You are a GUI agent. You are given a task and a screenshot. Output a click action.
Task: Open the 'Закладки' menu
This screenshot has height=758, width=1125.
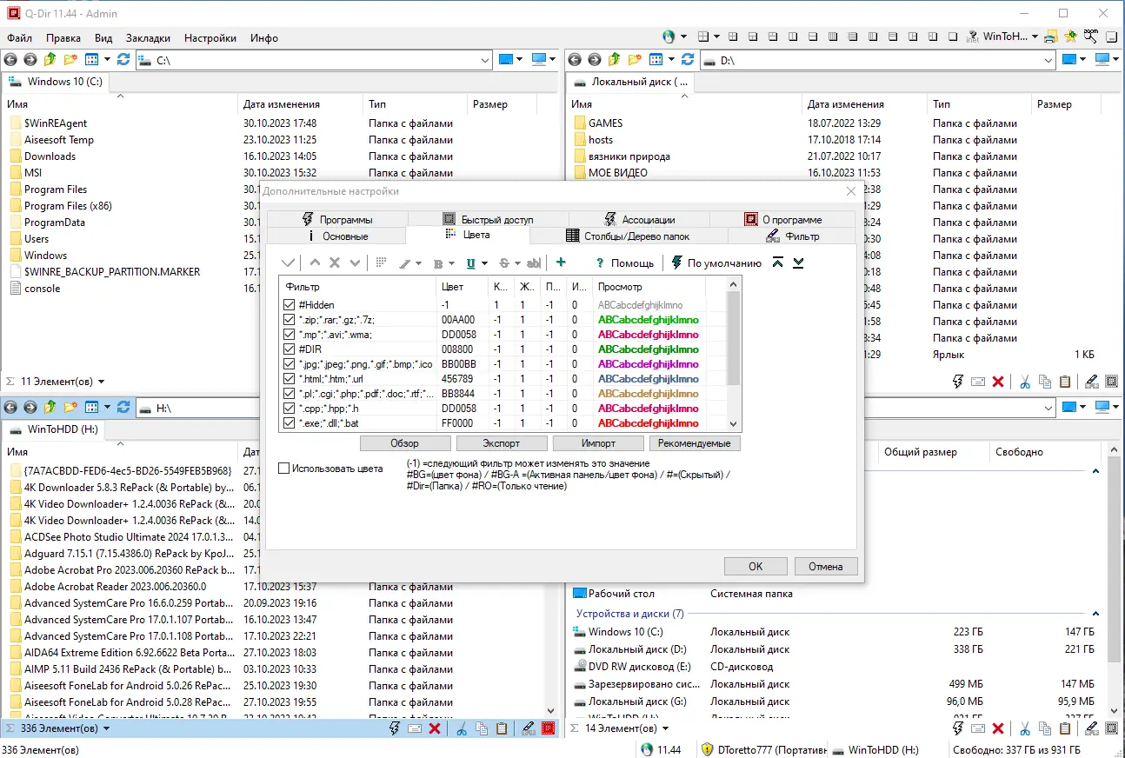click(148, 38)
